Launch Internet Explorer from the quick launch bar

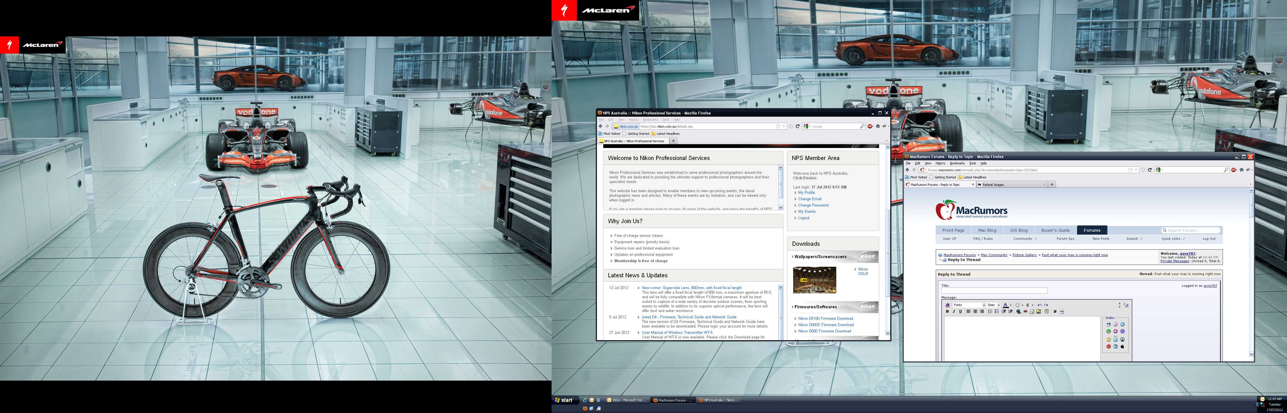(x=585, y=400)
